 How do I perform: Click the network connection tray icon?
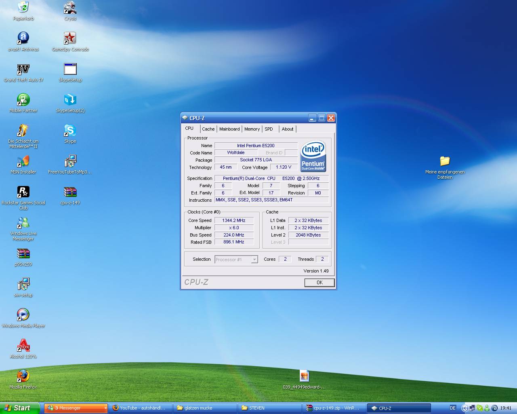[x=472, y=408]
